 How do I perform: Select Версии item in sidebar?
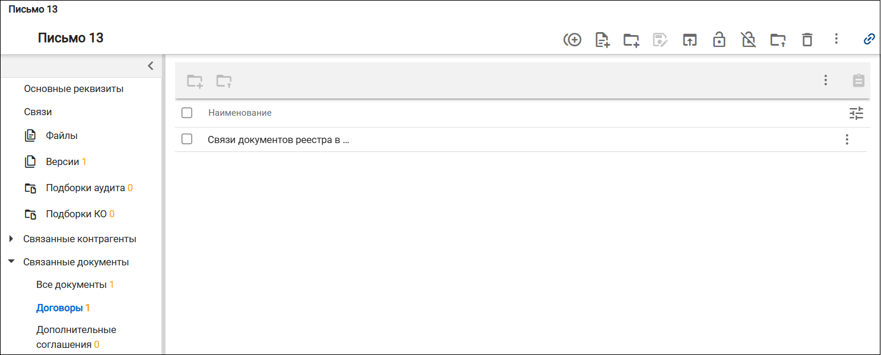pos(62,161)
